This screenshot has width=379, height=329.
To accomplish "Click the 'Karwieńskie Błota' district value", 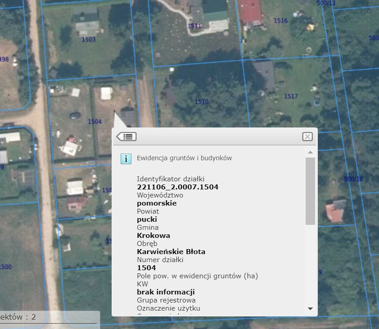I will (x=171, y=252).
